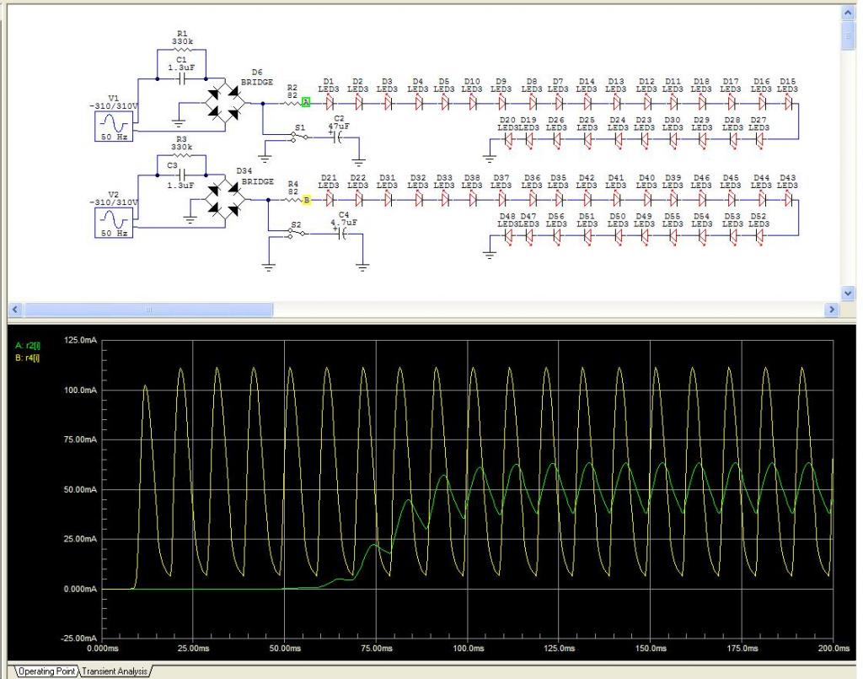
Task: Click the schematic vertical scrollbar up arrow
Action: coord(848,13)
